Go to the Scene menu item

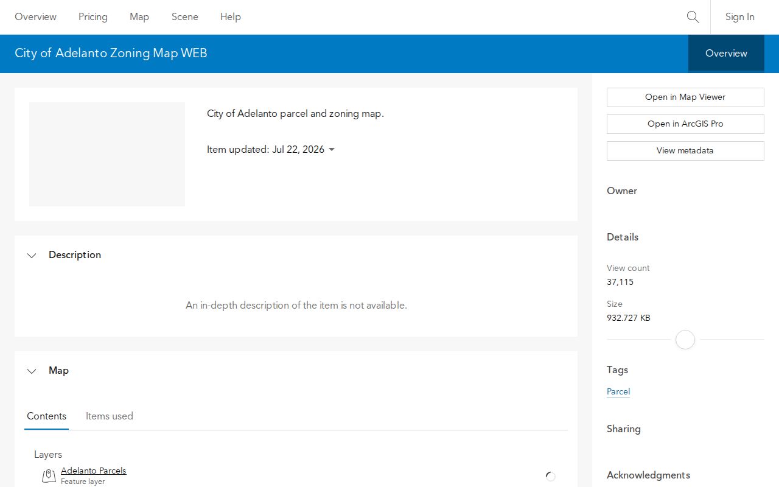(185, 17)
